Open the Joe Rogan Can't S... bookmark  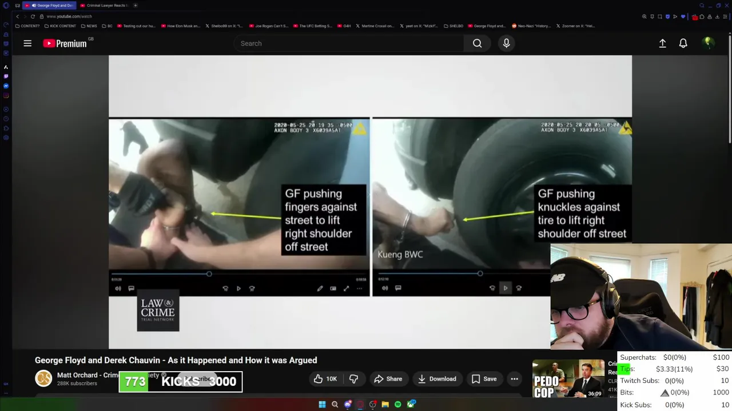268,26
